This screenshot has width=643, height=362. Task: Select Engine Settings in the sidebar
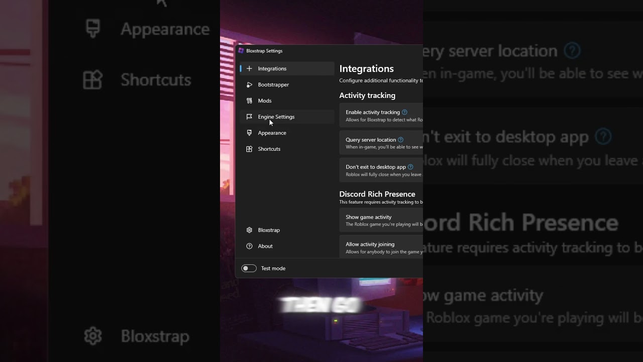(287, 117)
